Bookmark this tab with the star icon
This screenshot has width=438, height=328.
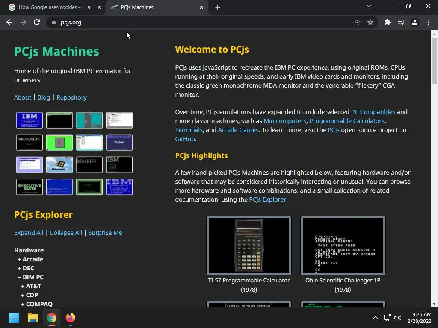pyautogui.click(x=370, y=22)
